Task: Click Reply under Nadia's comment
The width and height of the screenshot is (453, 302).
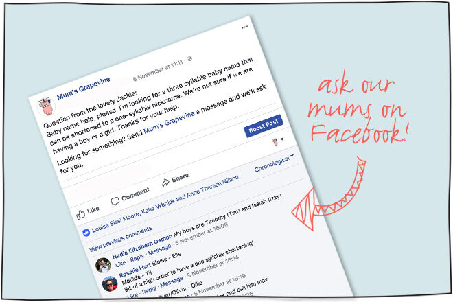Action: tap(137, 257)
